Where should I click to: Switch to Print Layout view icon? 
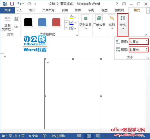(89, 136)
